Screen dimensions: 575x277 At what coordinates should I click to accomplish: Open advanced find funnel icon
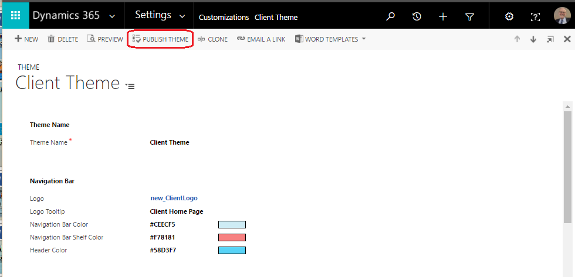(x=469, y=16)
